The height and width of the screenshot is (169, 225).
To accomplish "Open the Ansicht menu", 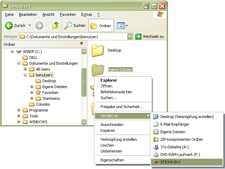I will [49, 14].
